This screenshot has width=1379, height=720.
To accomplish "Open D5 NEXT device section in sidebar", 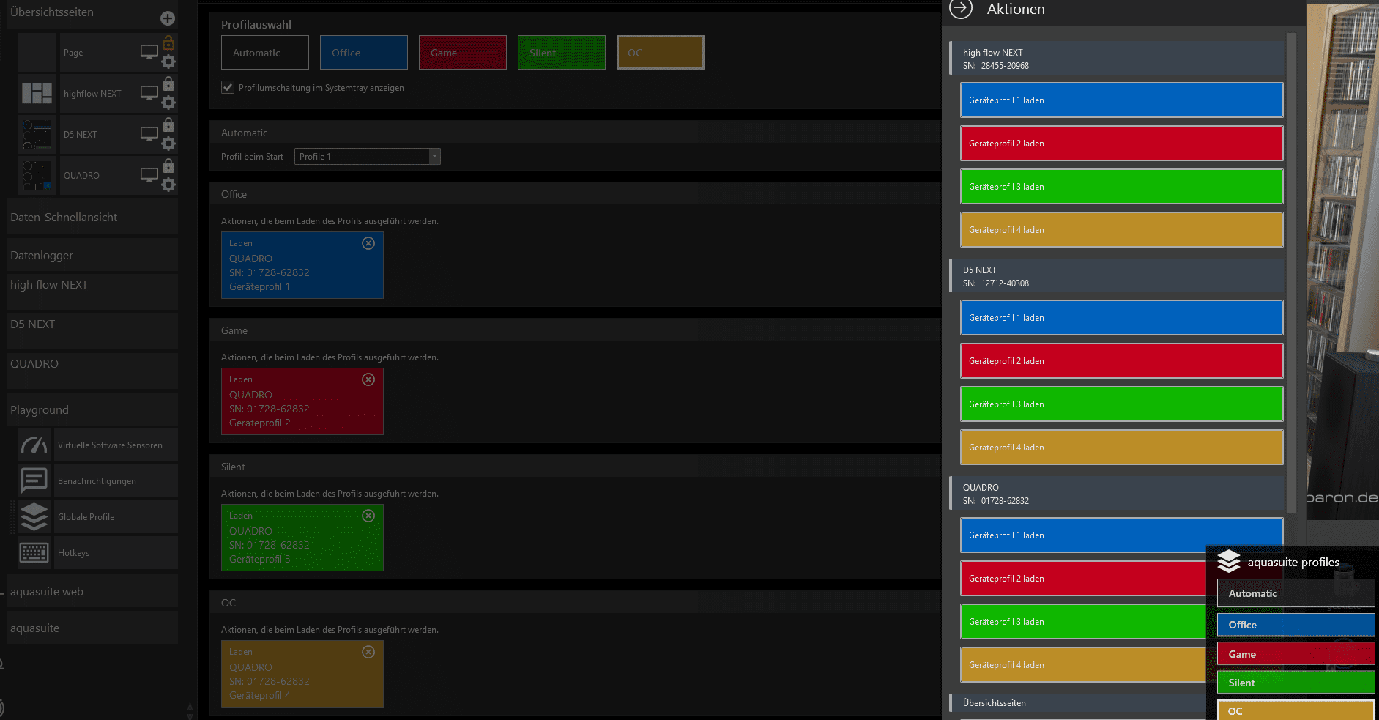I will [92, 331].
